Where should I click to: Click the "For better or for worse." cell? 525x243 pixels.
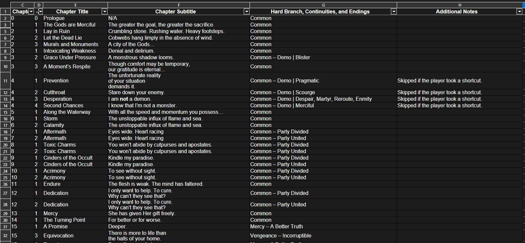(x=179, y=220)
